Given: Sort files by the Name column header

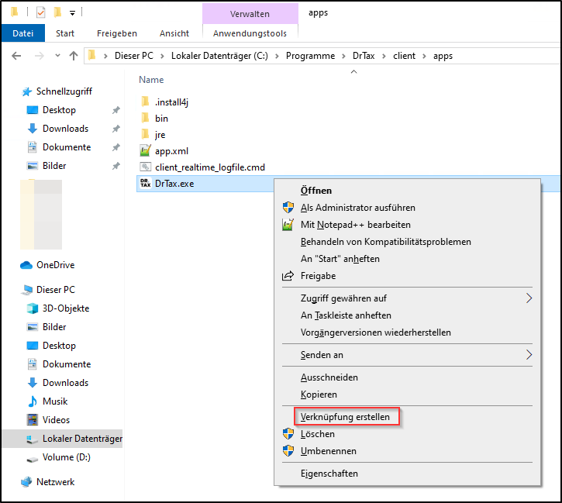Looking at the screenshot, I should point(151,80).
